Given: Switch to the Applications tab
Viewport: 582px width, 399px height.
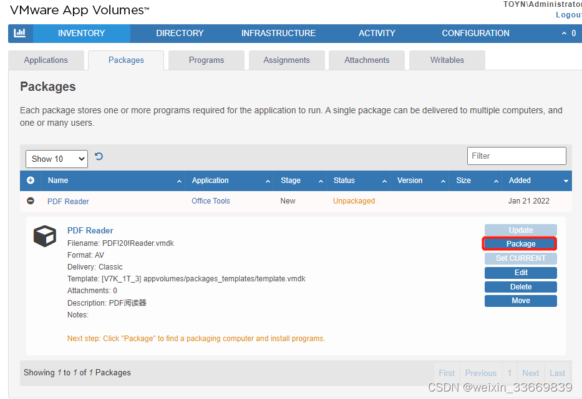Looking at the screenshot, I should click(x=46, y=60).
